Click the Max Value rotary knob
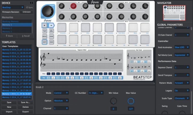193x115 pixels. point(131,101)
